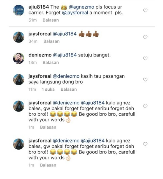
Task: Open the @agnezmo mention link
Action: [x=81, y=7]
